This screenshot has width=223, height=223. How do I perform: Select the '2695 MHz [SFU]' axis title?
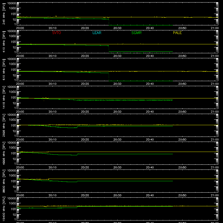click(x=4, y=125)
